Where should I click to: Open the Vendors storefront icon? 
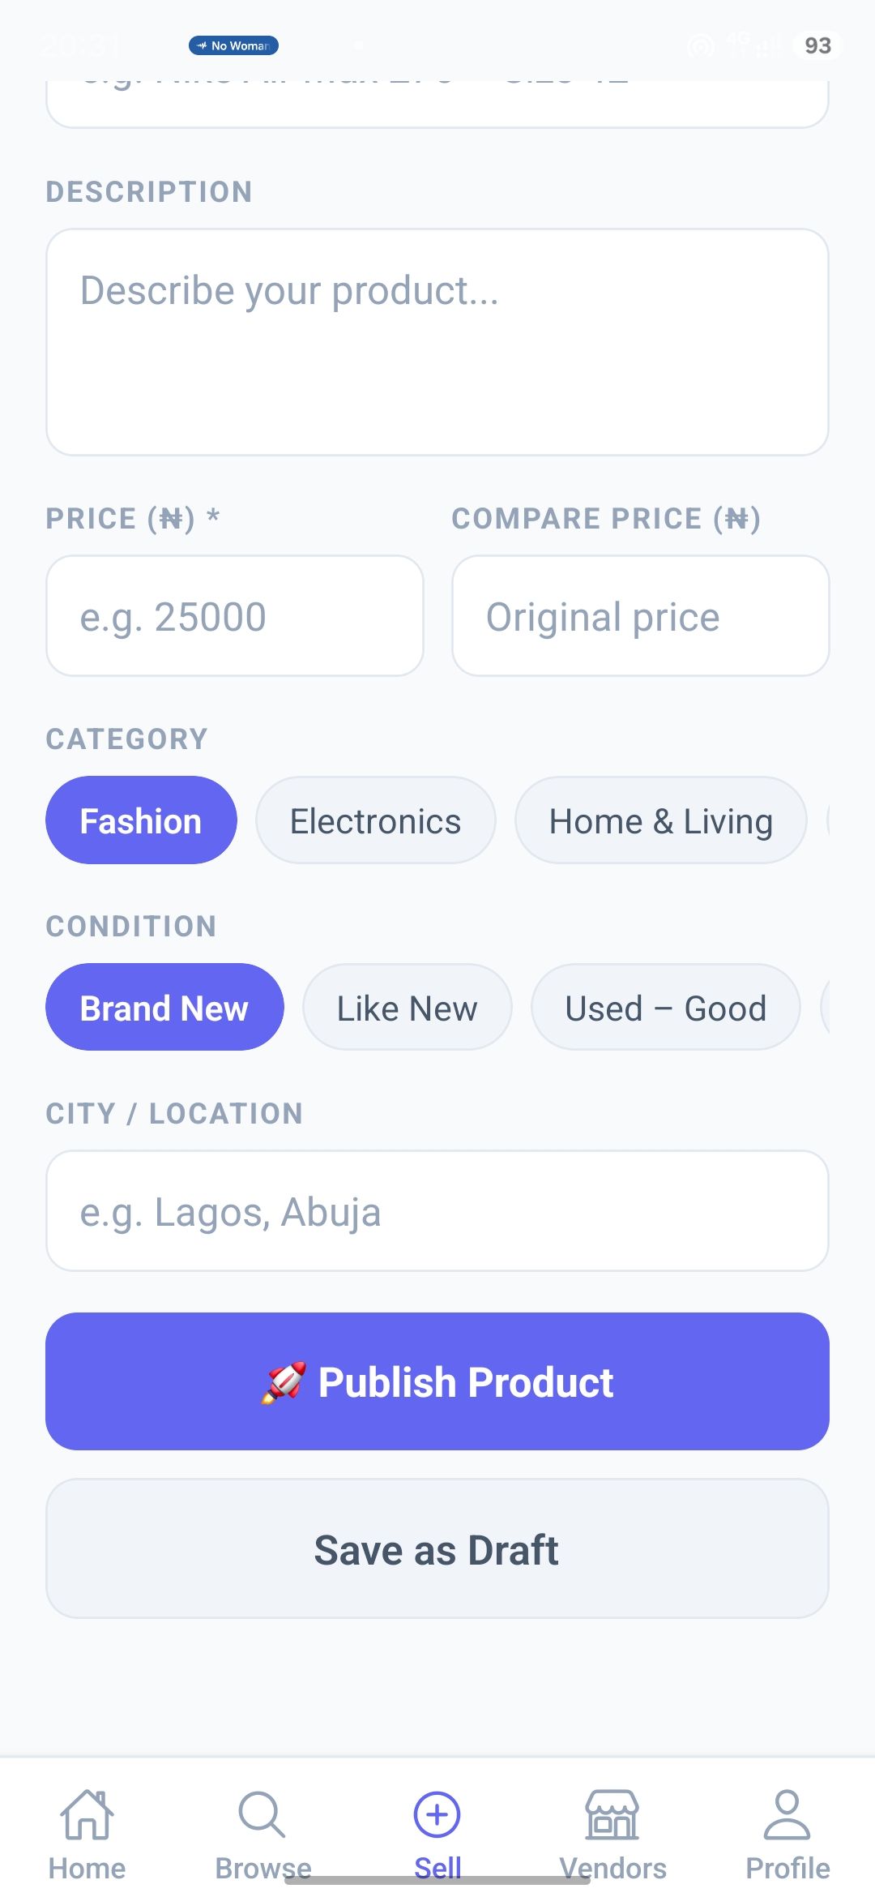(x=612, y=1814)
